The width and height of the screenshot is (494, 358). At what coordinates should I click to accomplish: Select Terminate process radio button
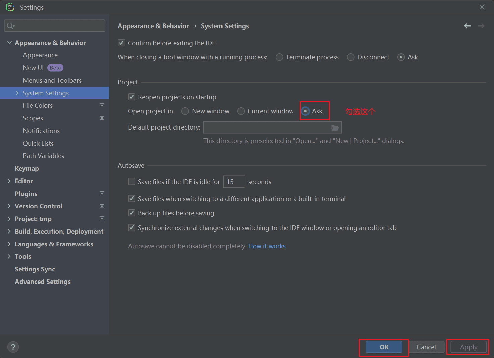(x=279, y=57)
